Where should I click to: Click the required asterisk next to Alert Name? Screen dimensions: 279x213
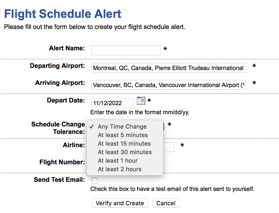165,49
